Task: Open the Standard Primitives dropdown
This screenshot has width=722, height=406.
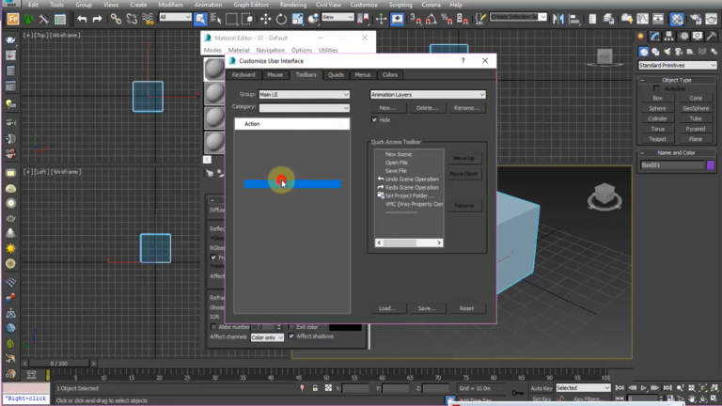Action: 677,66
